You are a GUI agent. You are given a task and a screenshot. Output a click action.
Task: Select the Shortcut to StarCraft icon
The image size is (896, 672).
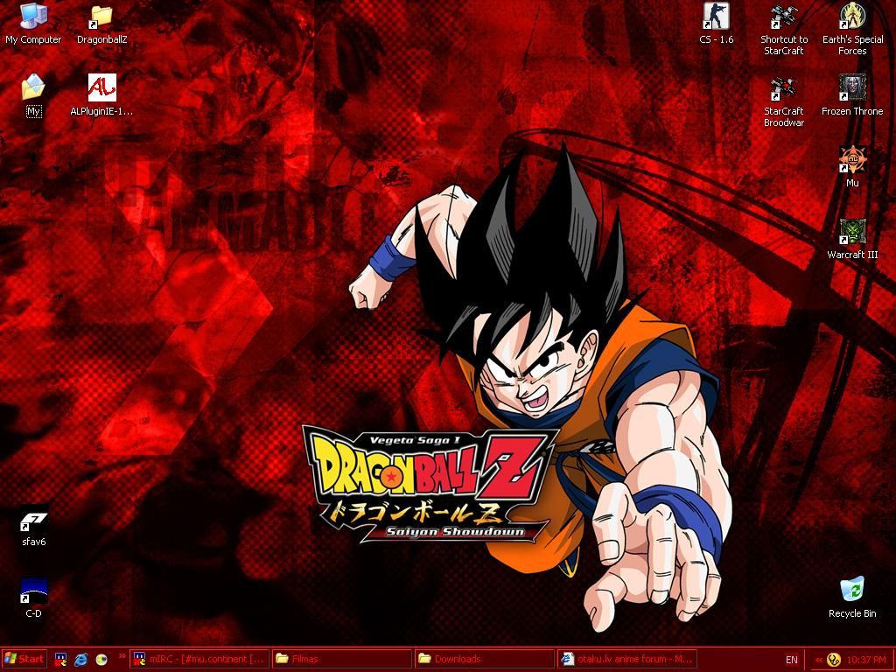point(784,29)
